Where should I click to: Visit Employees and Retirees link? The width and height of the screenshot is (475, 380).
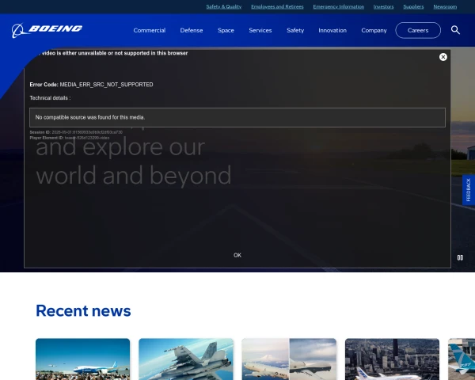[x=277, y=6]
